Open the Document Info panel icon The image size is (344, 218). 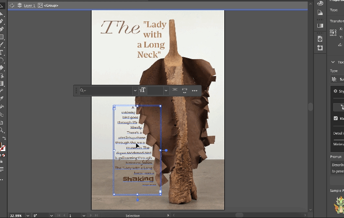(320, 39)
